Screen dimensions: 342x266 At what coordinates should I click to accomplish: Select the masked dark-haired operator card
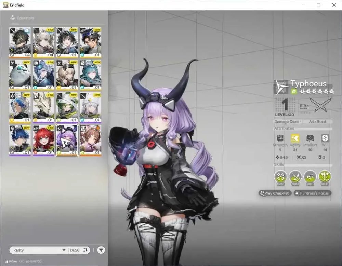tap(20, 42)
